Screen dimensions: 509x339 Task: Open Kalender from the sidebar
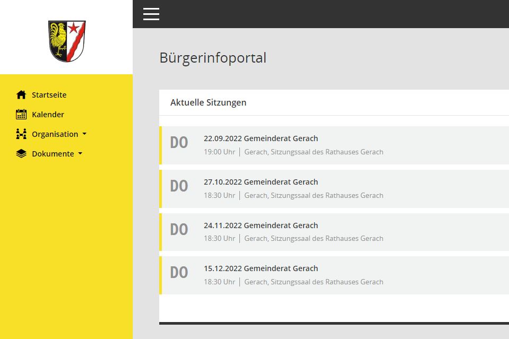(48, 115)
